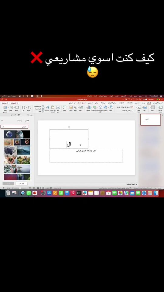Clear the image search field with X
Viewport: 164px width, 292px height.
[3, 127]
